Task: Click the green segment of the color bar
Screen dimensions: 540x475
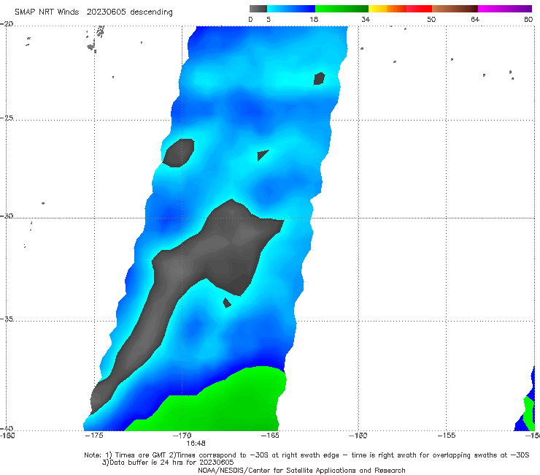Action: [x=342, y=9]
